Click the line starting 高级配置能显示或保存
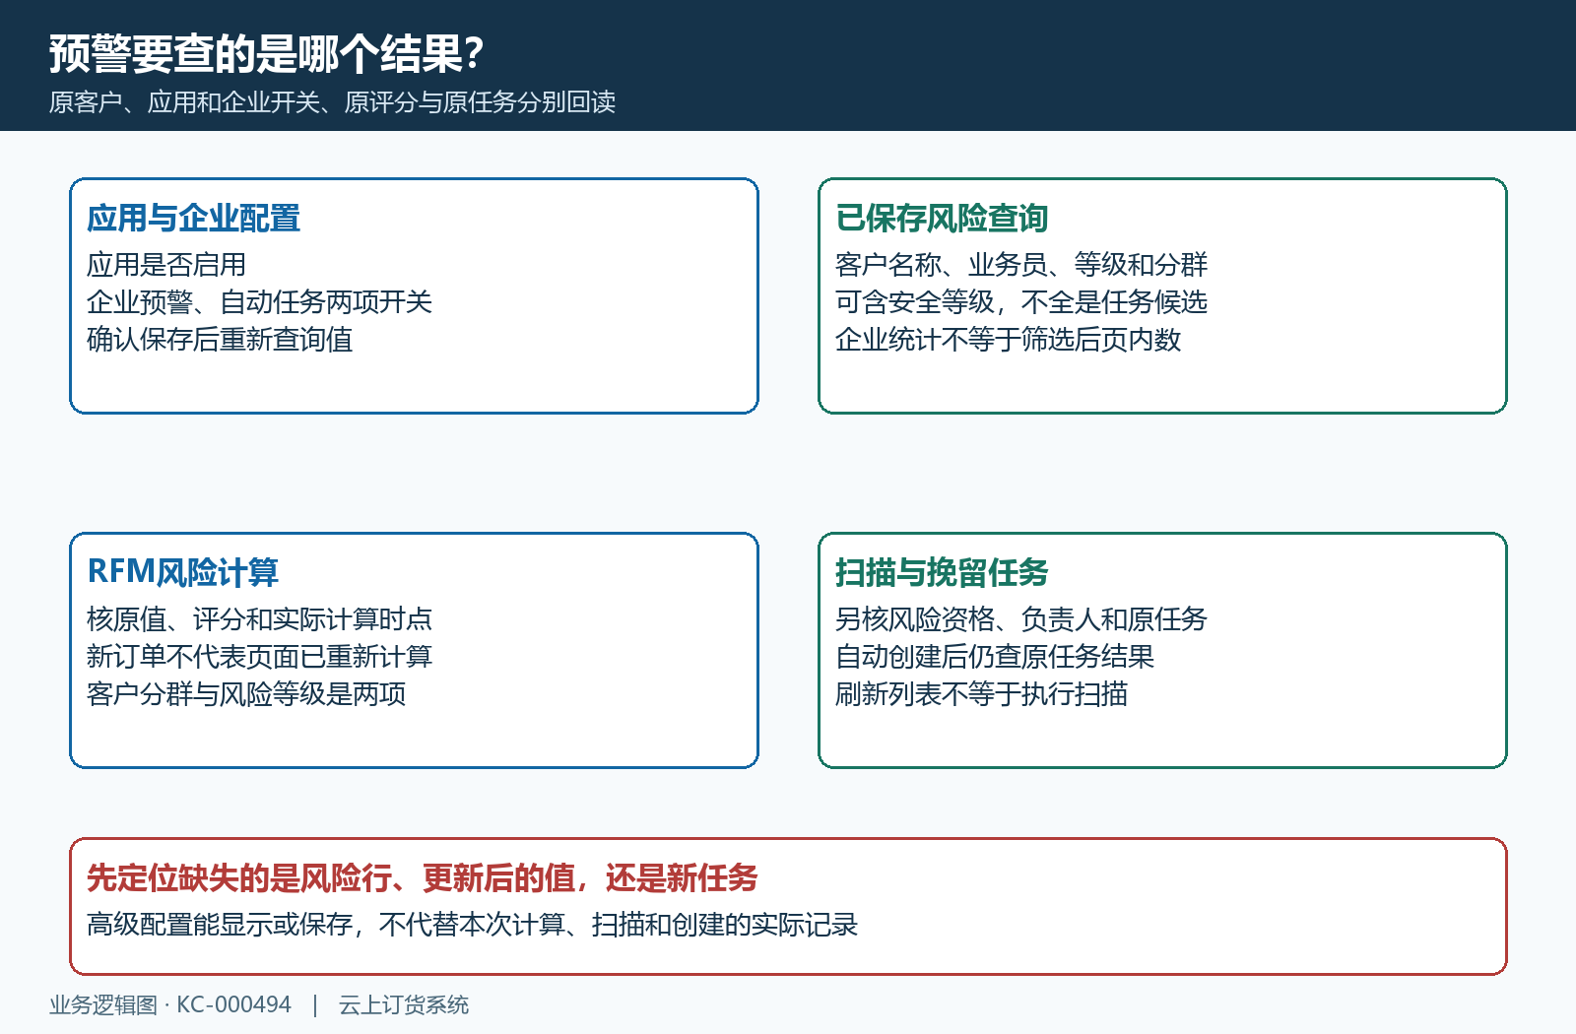The height and width of the screenshot is (1034, 1576). pos(472,925)
